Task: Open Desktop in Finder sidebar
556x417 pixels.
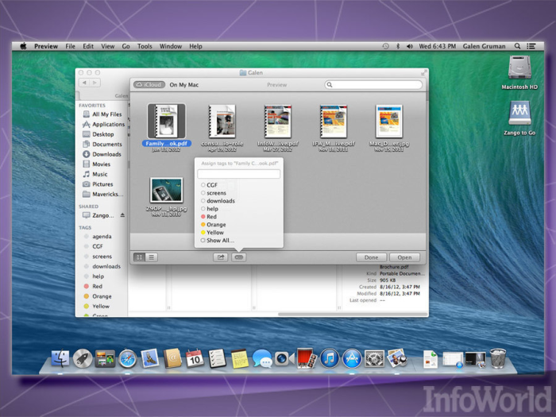Action: tap(98, 134)
